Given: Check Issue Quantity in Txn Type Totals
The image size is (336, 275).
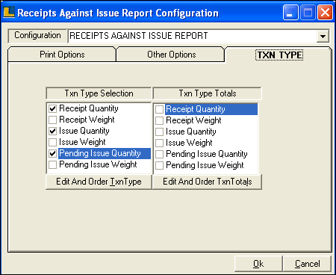Looking at the screenshot, I should pyautogui.click(x=159, y=132).
